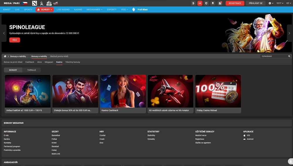Viewport: 293px width, 166px height.
Task: Open the Dota 2 icon shortcut
Action: 35,3
